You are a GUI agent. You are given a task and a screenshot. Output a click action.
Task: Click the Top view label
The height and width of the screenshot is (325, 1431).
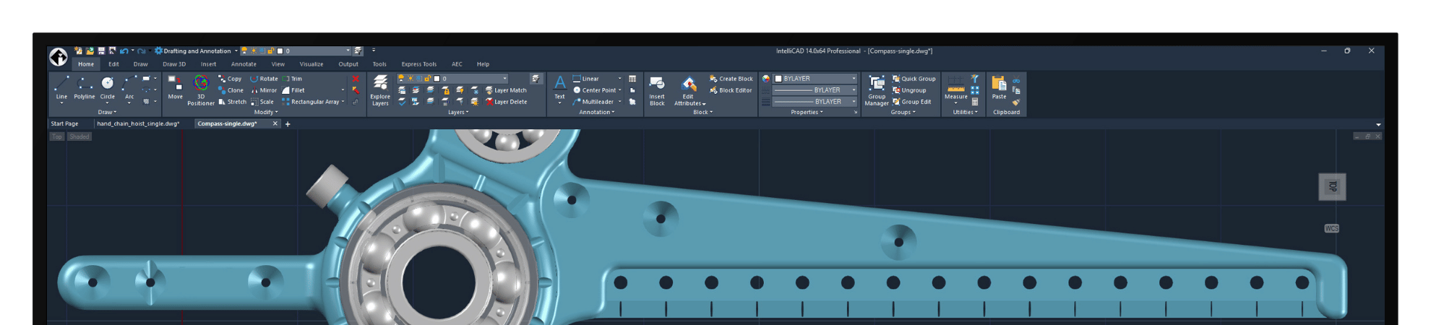(57, 136)
